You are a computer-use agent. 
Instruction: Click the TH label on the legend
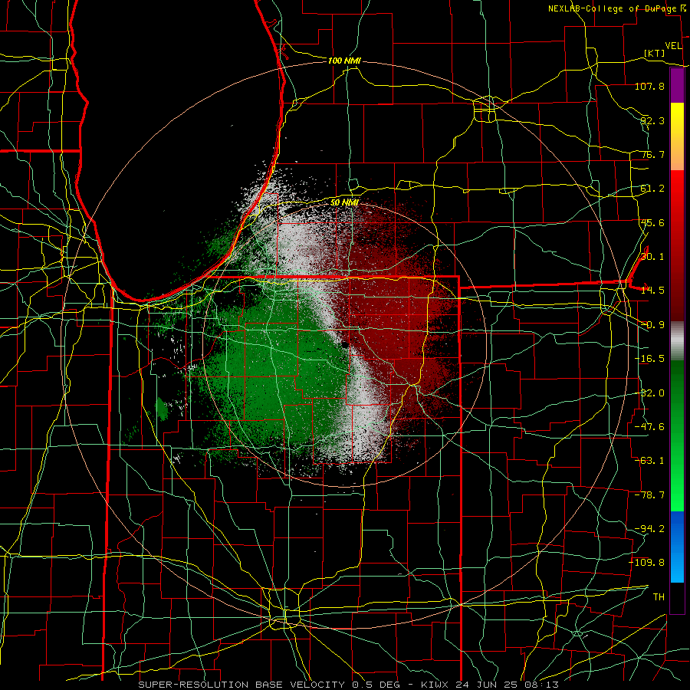click(x=659, y=597)
